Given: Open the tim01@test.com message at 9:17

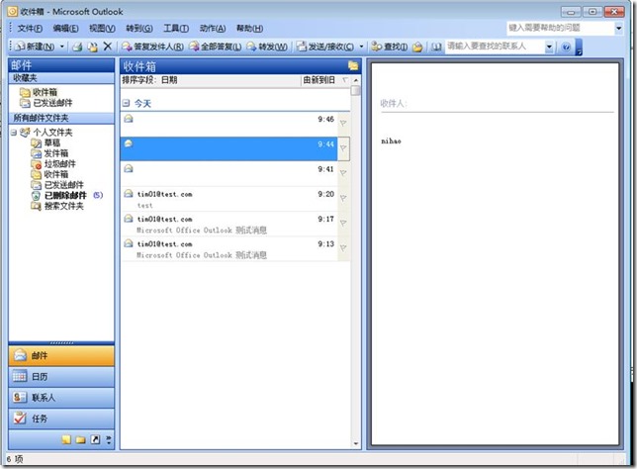Looking at the screenshot, I should [x=229, y=224].
